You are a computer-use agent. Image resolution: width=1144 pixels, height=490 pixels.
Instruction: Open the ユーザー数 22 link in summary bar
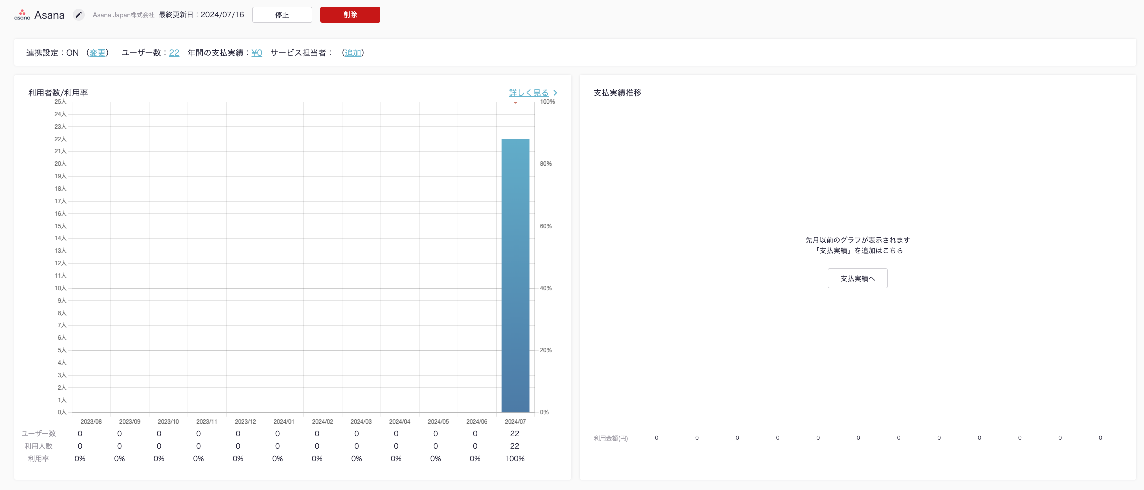click(174, 53)
